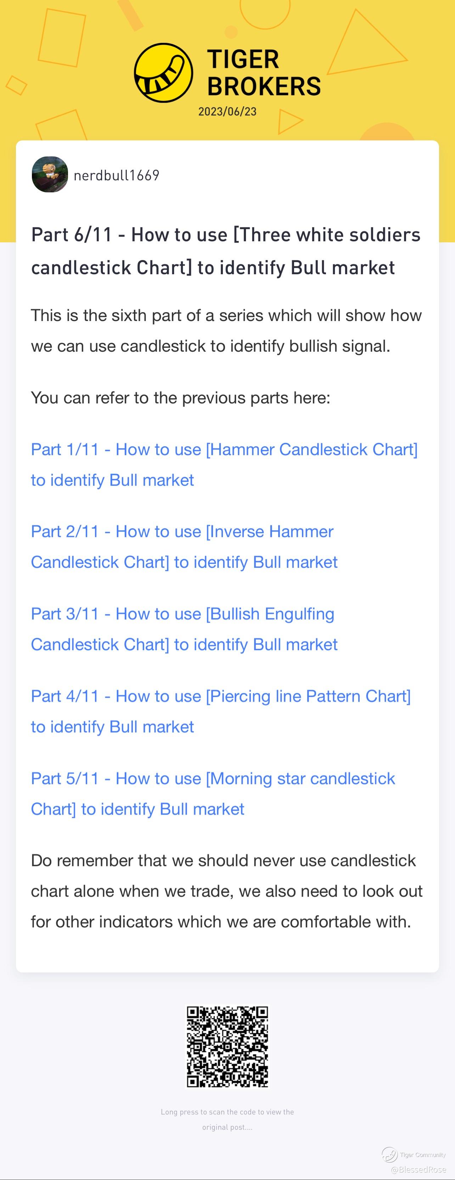
Task: Open Part 1/11 Hammer Candlestick Chart link
Action: point(224,464)
